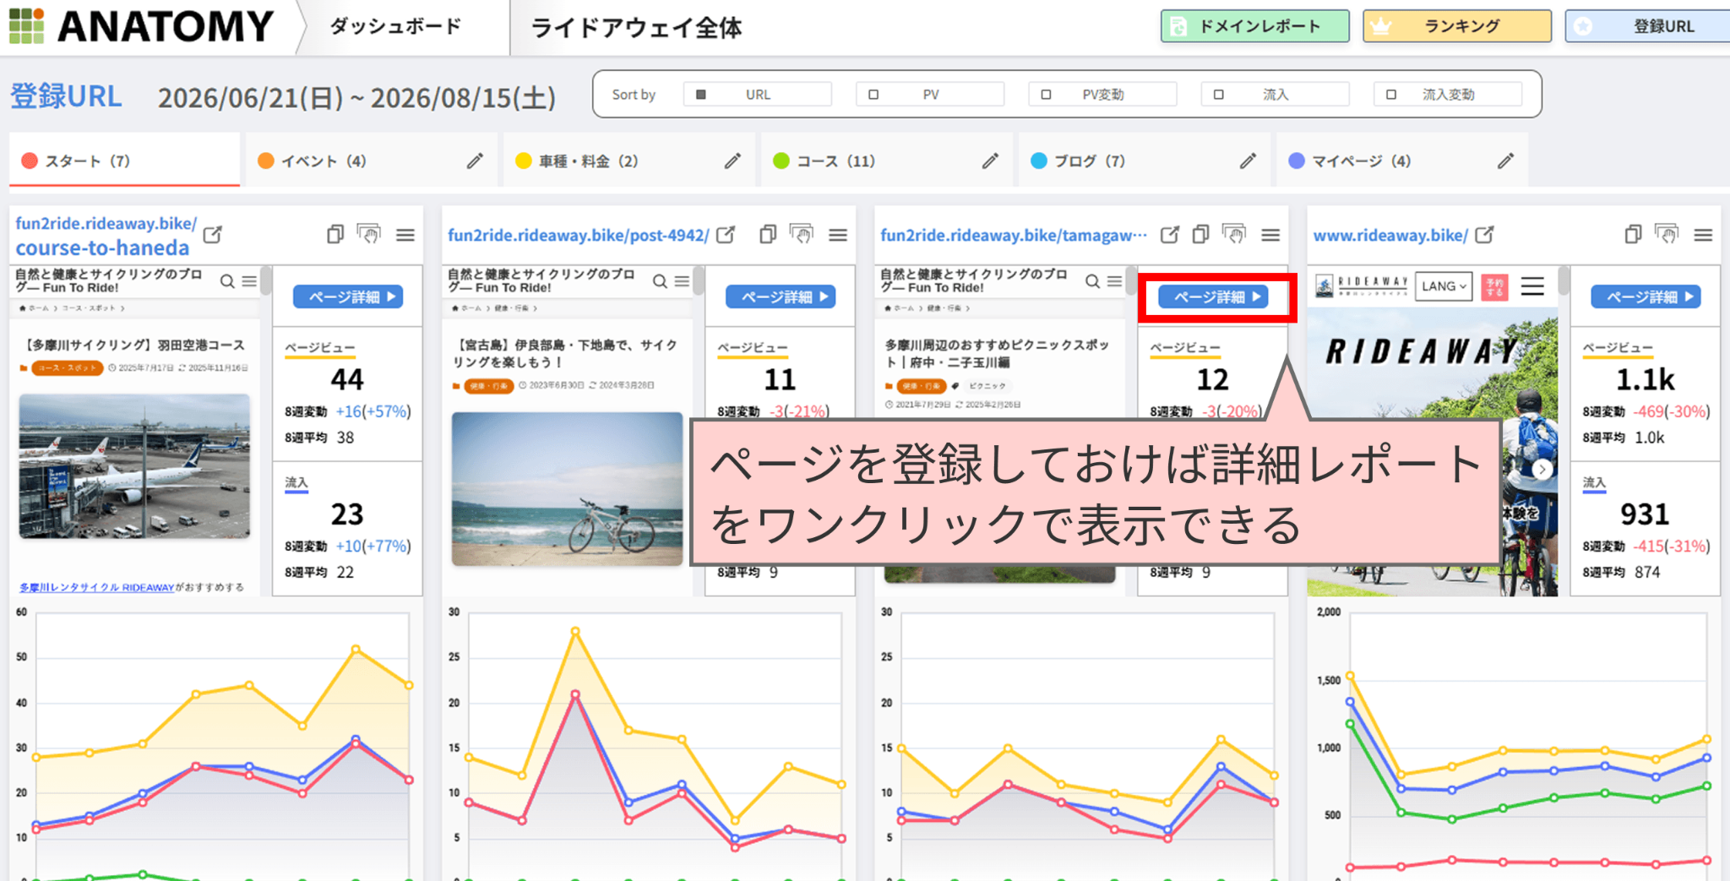Click the 多摩川レンタサイクル RIDEAWAY link
1730x881 pixels.
click(97, 587)
